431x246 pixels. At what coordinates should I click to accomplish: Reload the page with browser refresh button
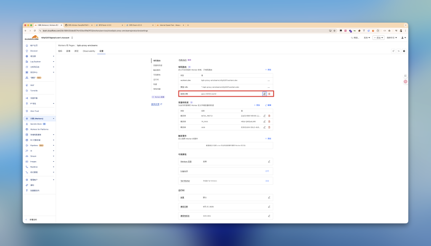coord(35,31)
